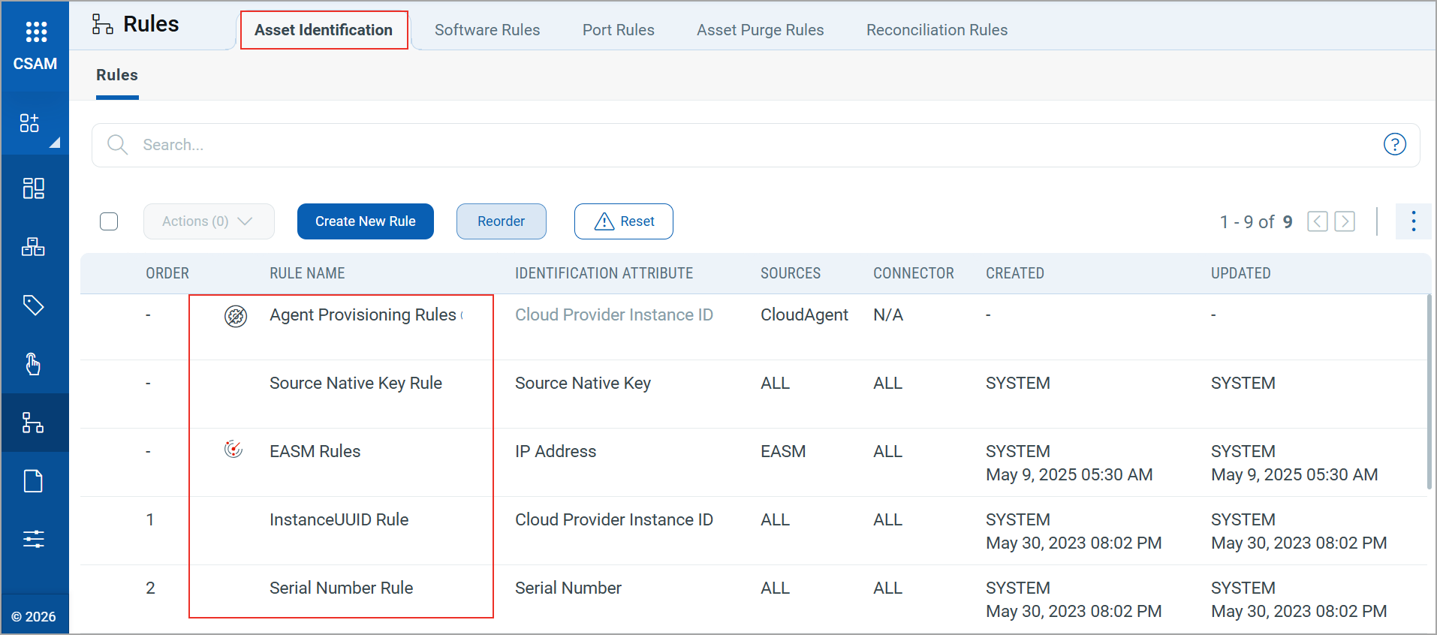
Task: Expand the Actions (0) dropdown
Action: [x=209, y=221]
